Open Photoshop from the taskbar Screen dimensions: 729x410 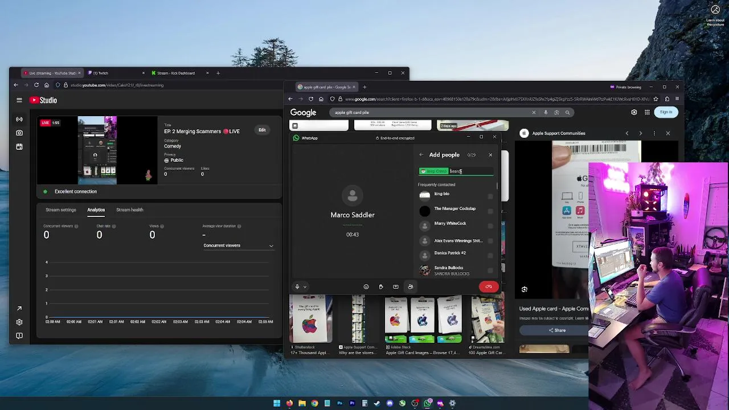tap(339, 403)
